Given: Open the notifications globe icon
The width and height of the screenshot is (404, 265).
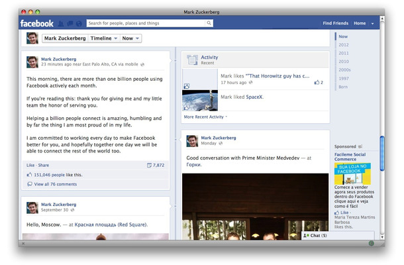Looking at the screenshot, I should pos(79,24).
